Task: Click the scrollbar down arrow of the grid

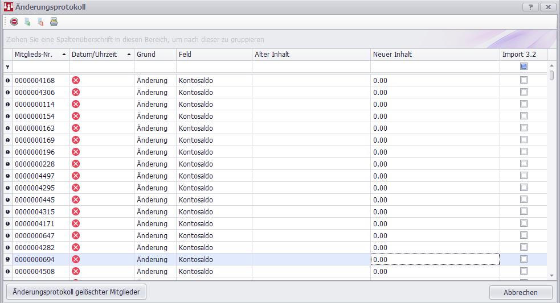Action: [x=551, y=275]
